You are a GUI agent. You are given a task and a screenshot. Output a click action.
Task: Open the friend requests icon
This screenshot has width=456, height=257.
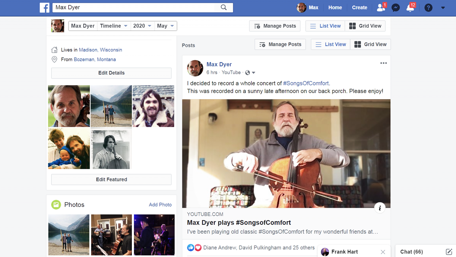coord(380,8)
